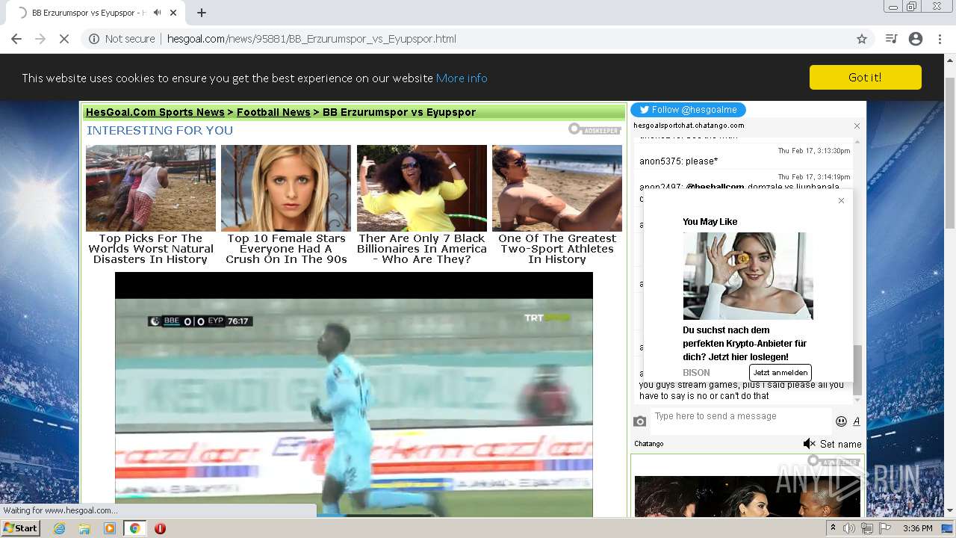Switch to Chrome in taskbar
956x538 pixels.
click(134, 528)
